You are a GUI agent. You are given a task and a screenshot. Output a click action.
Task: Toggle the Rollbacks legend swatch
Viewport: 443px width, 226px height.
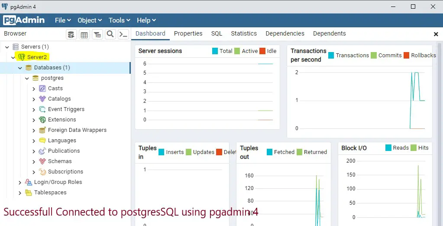(406, 55)
